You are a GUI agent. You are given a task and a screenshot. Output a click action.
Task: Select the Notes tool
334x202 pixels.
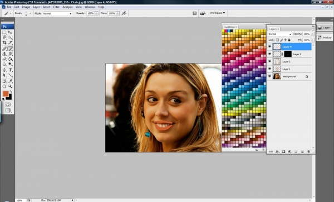4,81
